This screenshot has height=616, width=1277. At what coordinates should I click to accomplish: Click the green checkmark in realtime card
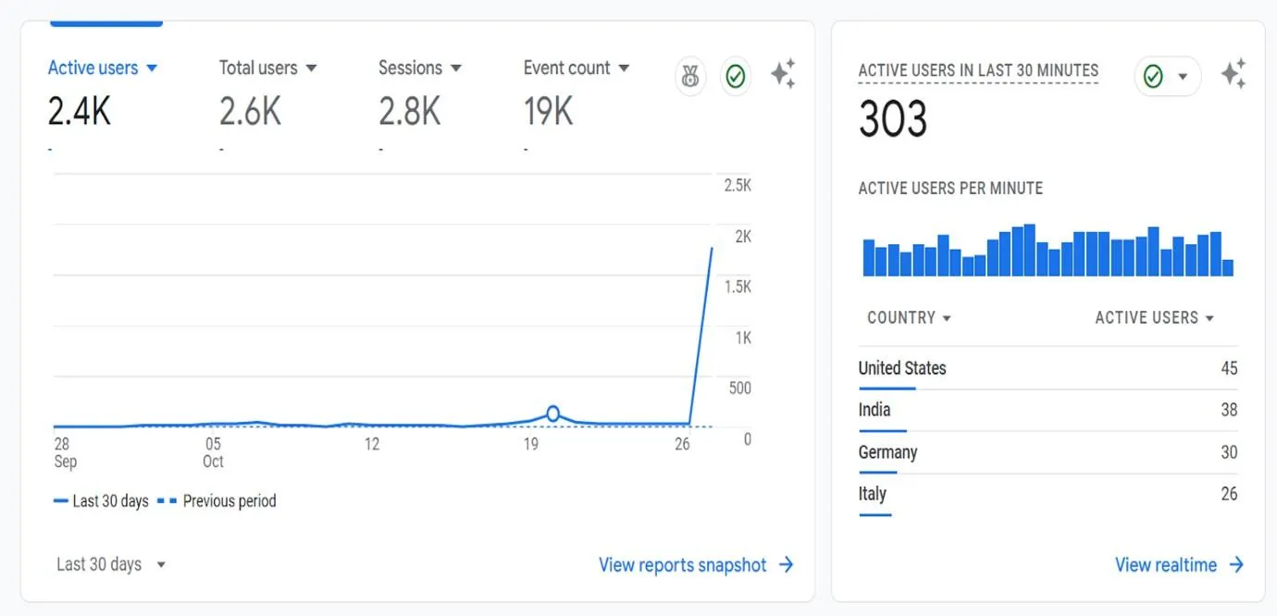pyautogui.click(x=1153, y=76)
